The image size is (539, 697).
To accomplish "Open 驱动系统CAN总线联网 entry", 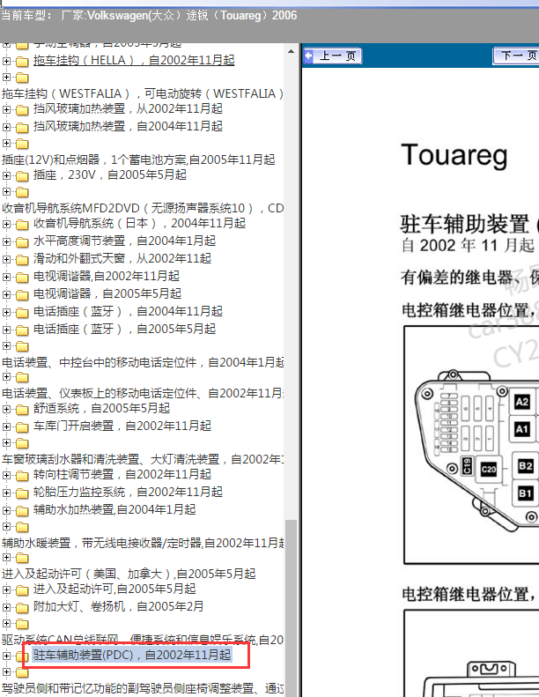I will point(143,640).
